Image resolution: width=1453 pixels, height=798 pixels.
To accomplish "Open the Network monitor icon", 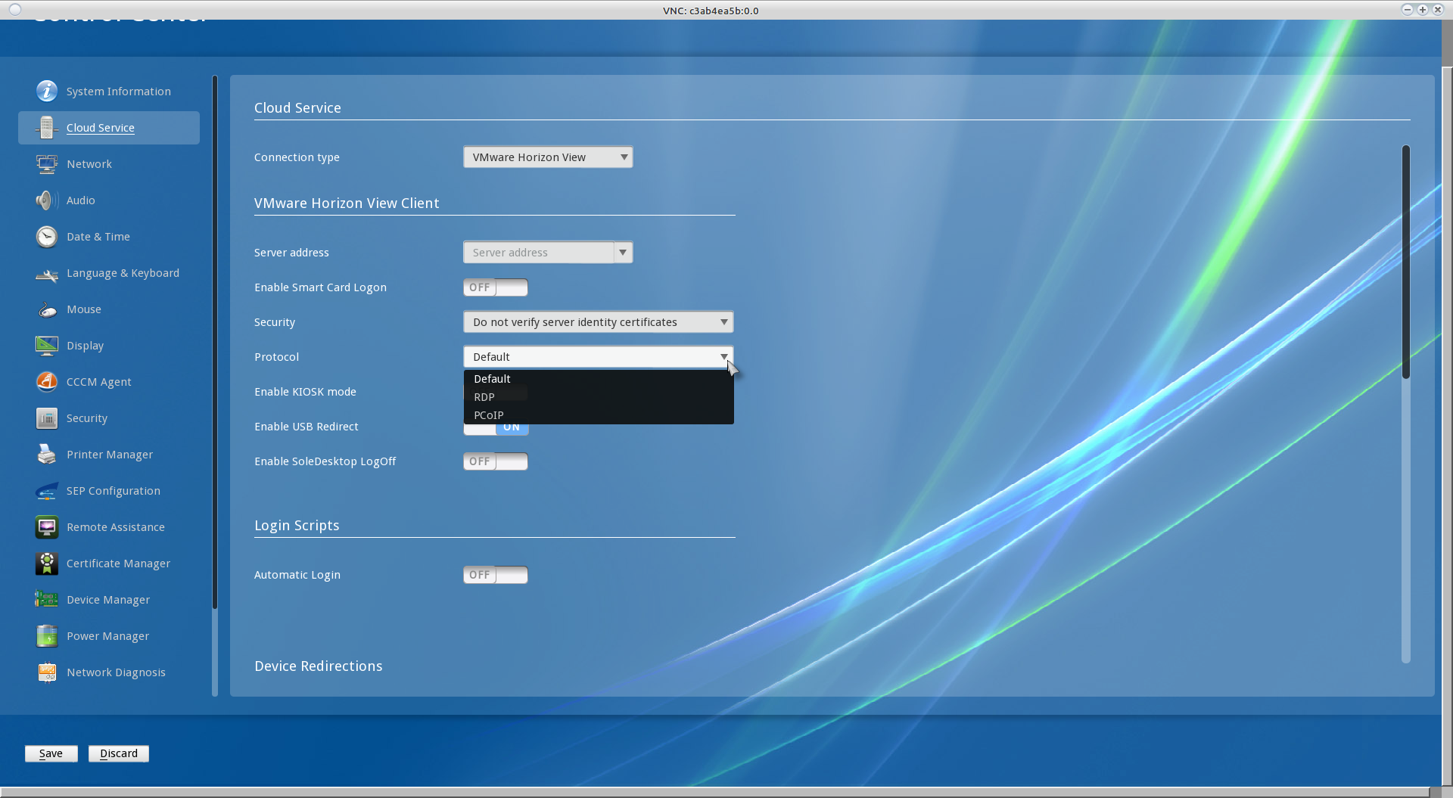I will click(x=47, y=163).
